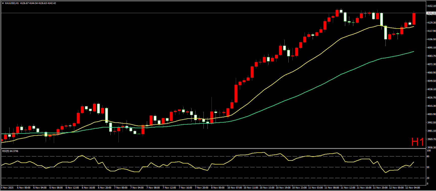Click the 10 Nov 07:00 time marker
436x191 pixels.
click(x=235, y=188)
